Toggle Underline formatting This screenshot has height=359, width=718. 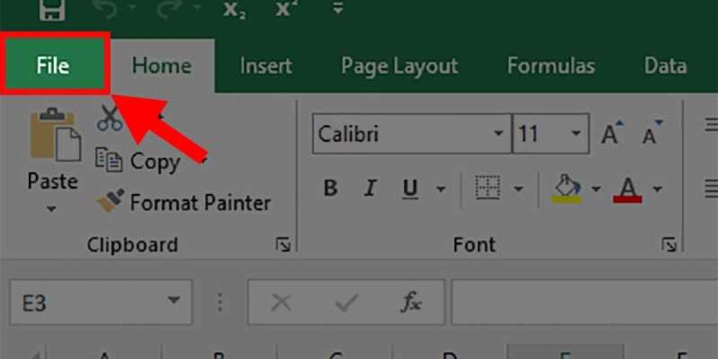click(410, 189)
